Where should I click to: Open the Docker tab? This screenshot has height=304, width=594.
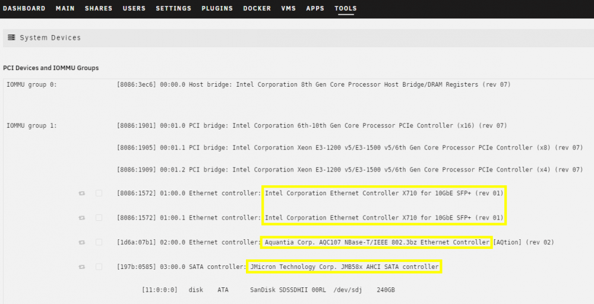tap(257, 8)
